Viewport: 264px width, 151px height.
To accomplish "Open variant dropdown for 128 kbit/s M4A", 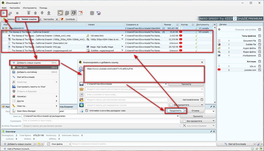I will click(x=122, y=35).
